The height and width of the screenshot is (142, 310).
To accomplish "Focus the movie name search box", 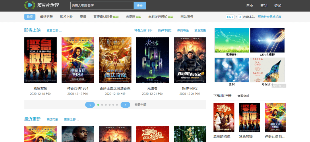I will tap(102, 6).
